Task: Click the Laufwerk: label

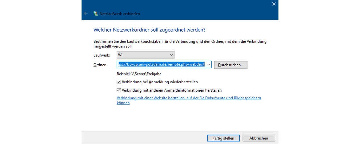Action: tap(102, 55)
